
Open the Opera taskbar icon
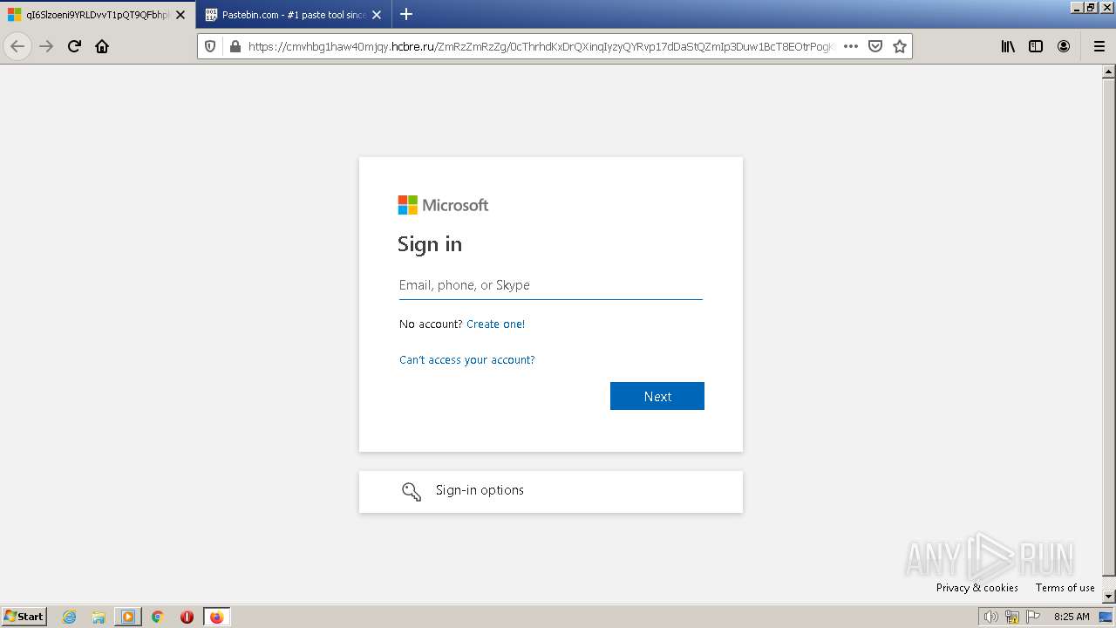coord(187,617)
